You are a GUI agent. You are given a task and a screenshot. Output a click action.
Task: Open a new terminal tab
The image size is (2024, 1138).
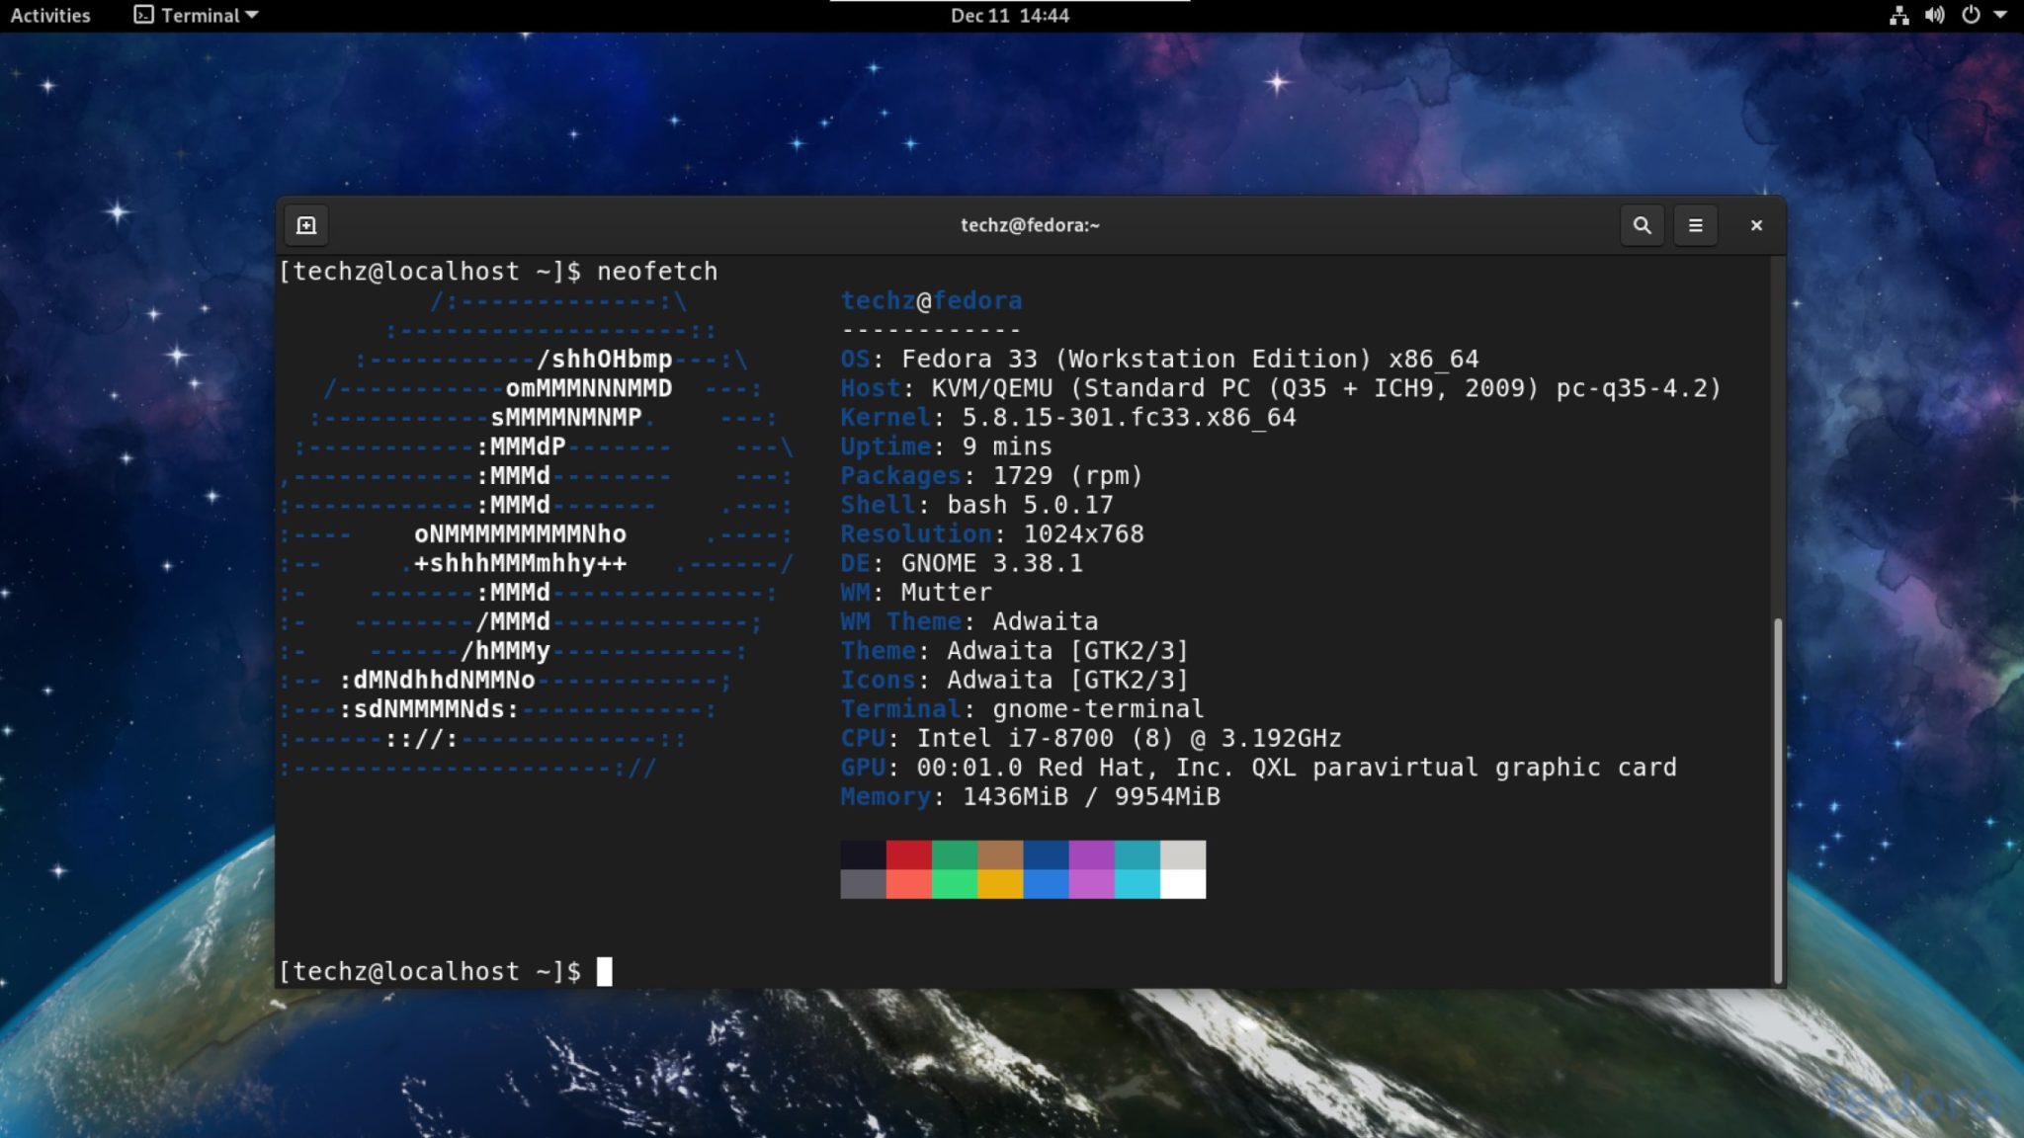(306, 225)
